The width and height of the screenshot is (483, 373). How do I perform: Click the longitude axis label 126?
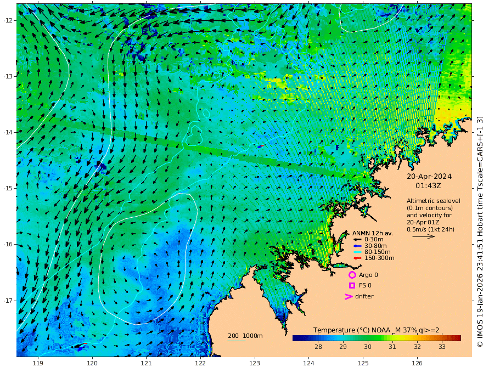pyautogui.click(x=417, y=363)
